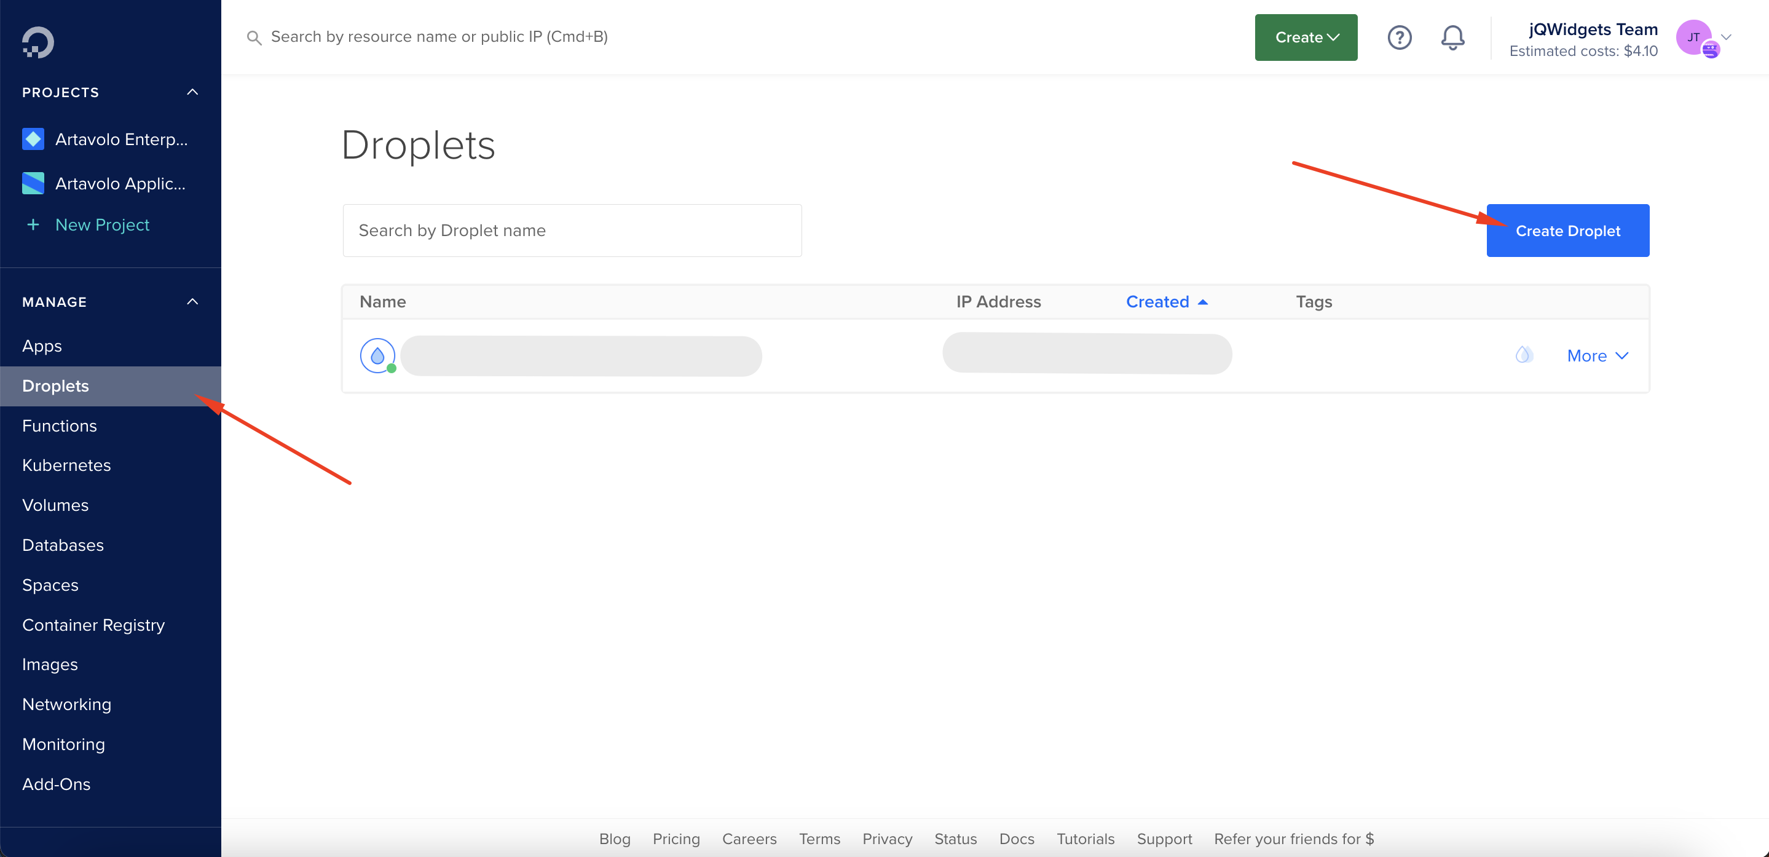
Task: Collapse the PROJECTS section chevron
Action: (x=192, y=92)
